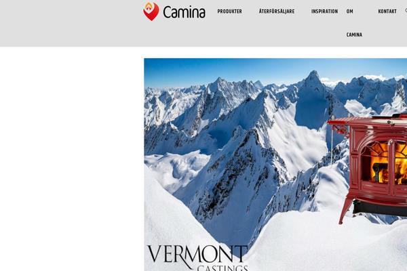407x271 pixels.
Task: Click the wrapped CAMINA text under OM
Action: tap(354, 35)
